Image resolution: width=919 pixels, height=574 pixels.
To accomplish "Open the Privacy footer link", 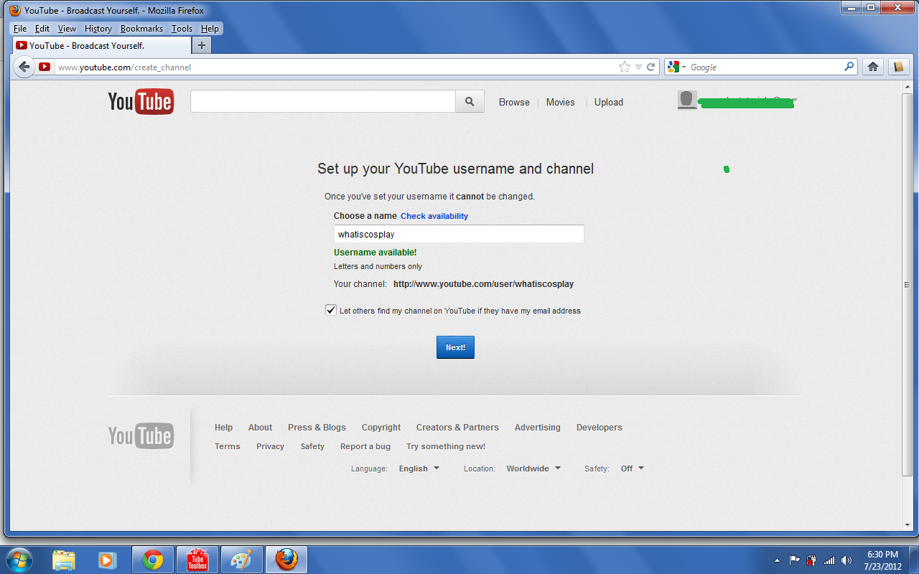I will 270,446.
